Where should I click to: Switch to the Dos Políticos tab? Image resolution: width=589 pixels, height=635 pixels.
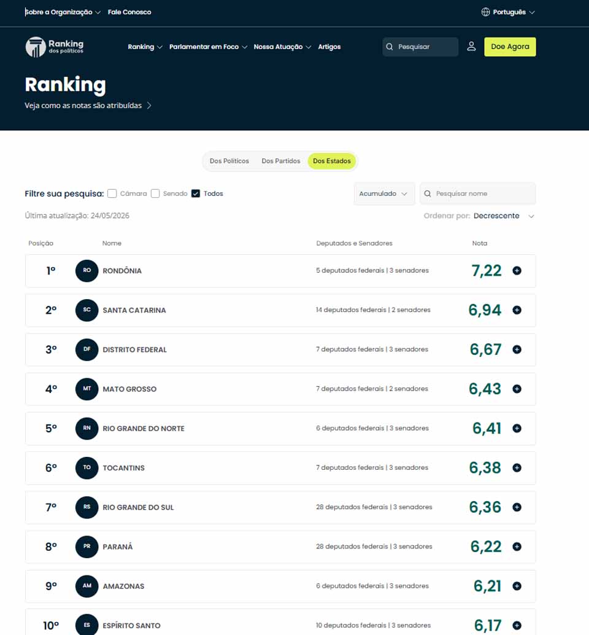pos(229,161)
